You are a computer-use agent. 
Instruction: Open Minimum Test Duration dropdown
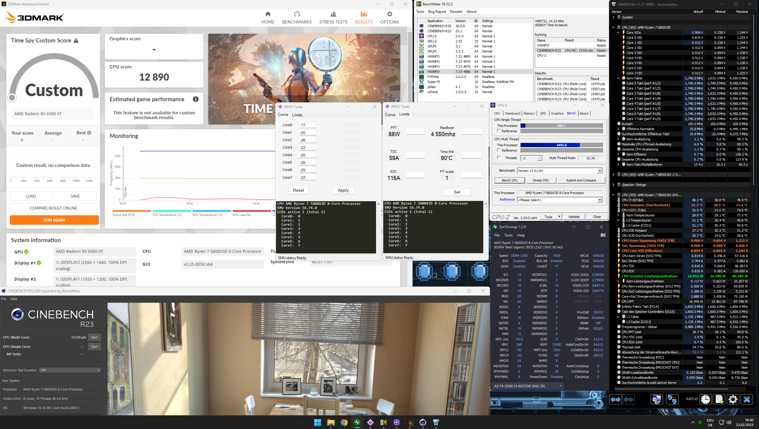70,370
